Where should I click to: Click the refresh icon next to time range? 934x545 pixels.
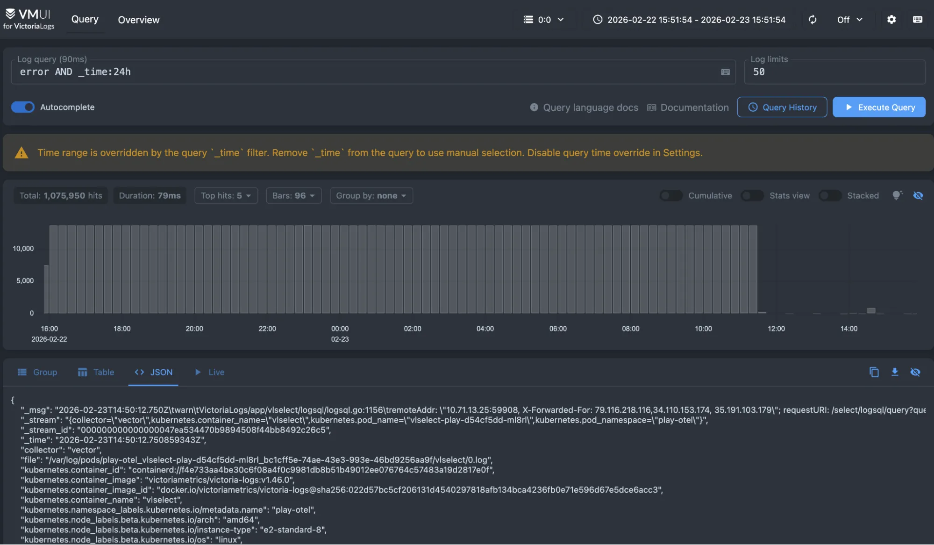(x=813, y=20)
